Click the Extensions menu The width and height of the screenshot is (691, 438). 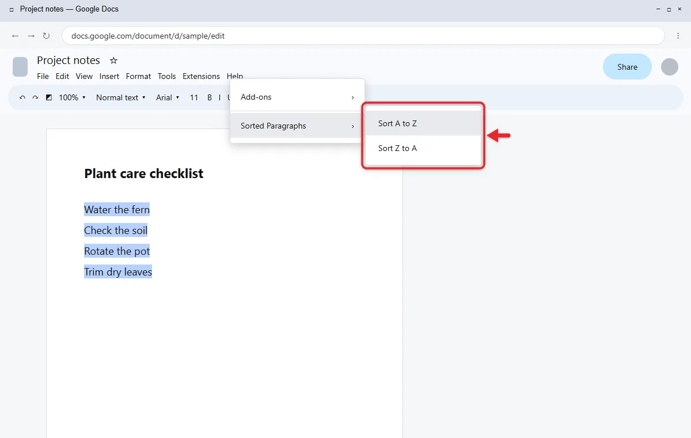tap(201, 76)
